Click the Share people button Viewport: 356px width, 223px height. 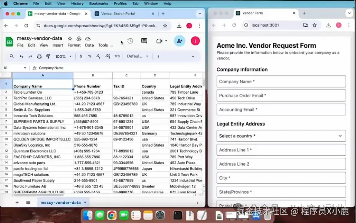pos(179,41)
